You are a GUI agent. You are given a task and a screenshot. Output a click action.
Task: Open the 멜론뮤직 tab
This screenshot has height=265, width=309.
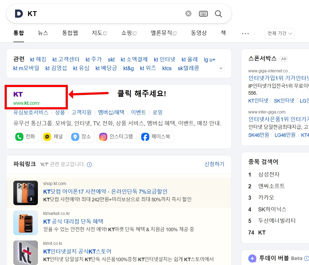(x=163, y=33)
